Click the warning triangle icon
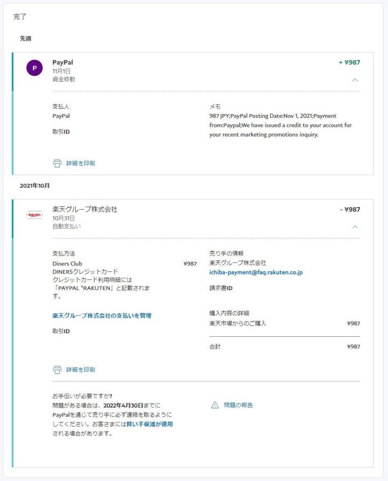388x481 pixels. pyautogui.click(x=215, y=405)
